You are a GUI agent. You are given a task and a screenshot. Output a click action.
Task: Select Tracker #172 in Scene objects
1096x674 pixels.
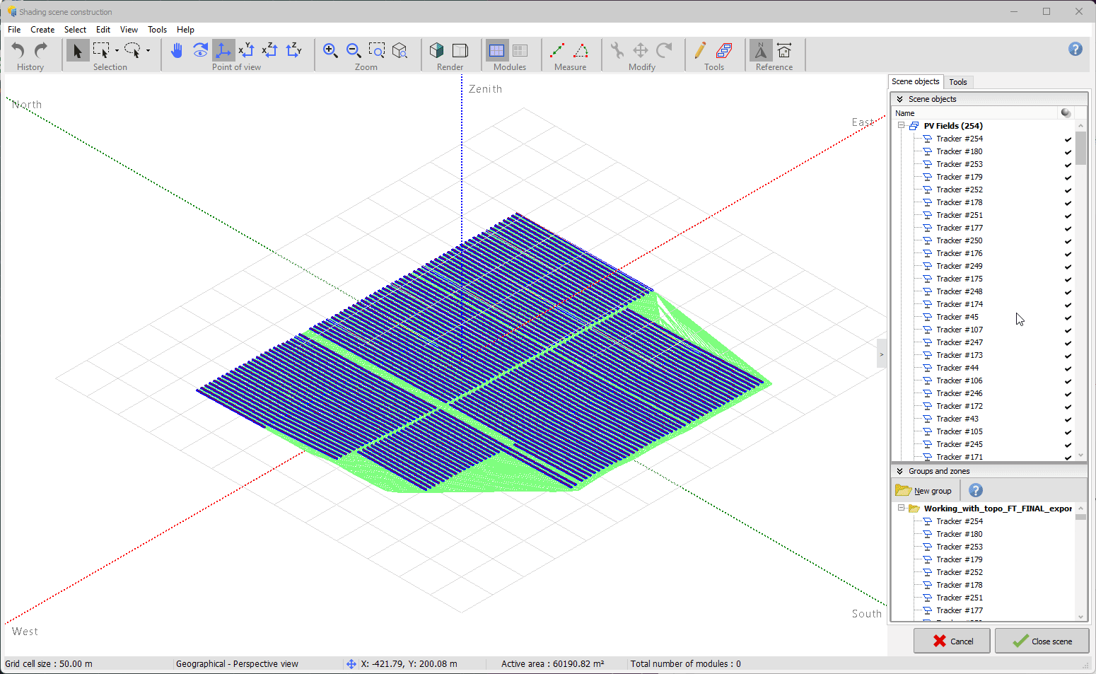[959, 406]
